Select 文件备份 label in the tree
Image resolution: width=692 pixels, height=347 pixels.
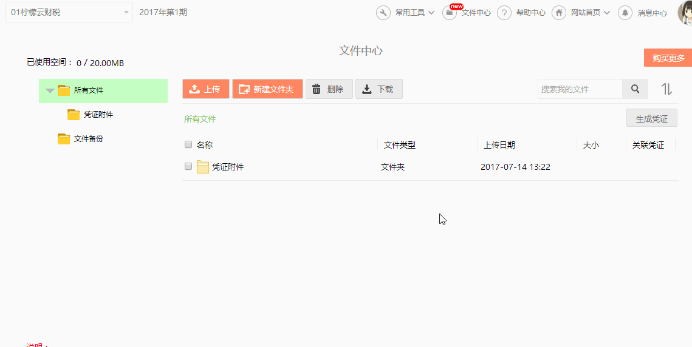point(89,139)
